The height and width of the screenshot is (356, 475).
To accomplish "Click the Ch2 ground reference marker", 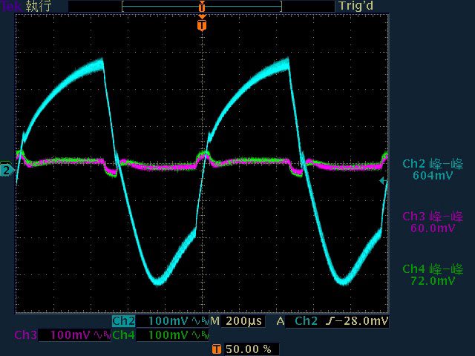I will (7, 171).
